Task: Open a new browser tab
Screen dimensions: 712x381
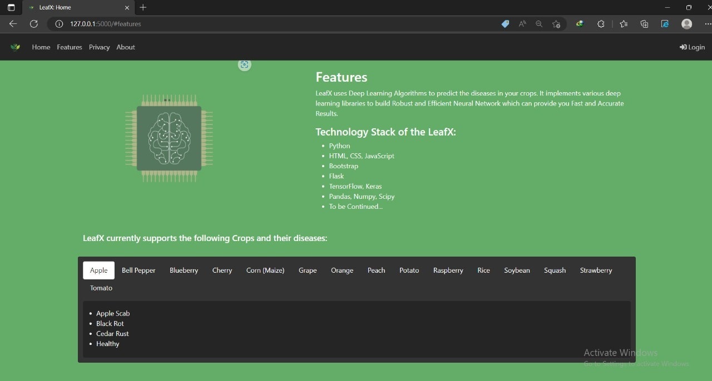Action: (143, 7)
